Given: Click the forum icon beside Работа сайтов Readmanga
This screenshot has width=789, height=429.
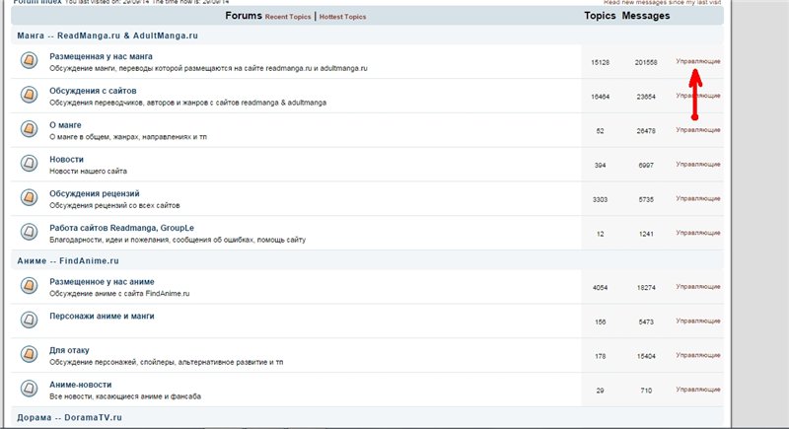Looking at the screenshot, I should click(30, 232).
